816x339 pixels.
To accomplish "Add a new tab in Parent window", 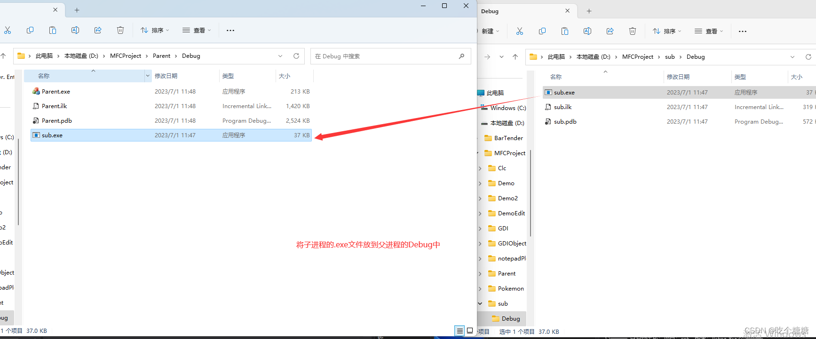I will [x=77, y=10].
